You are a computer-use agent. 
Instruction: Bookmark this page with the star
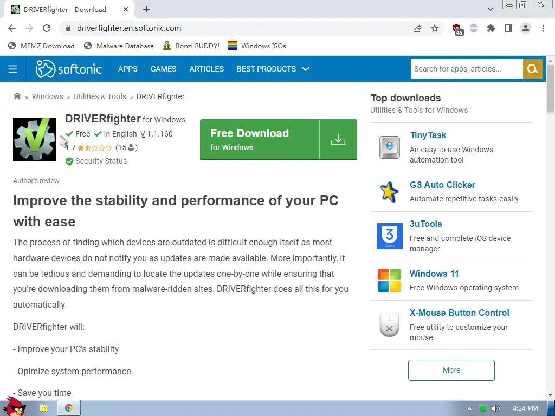click(435, 28)
